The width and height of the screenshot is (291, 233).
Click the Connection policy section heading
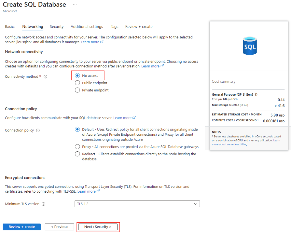21,109
